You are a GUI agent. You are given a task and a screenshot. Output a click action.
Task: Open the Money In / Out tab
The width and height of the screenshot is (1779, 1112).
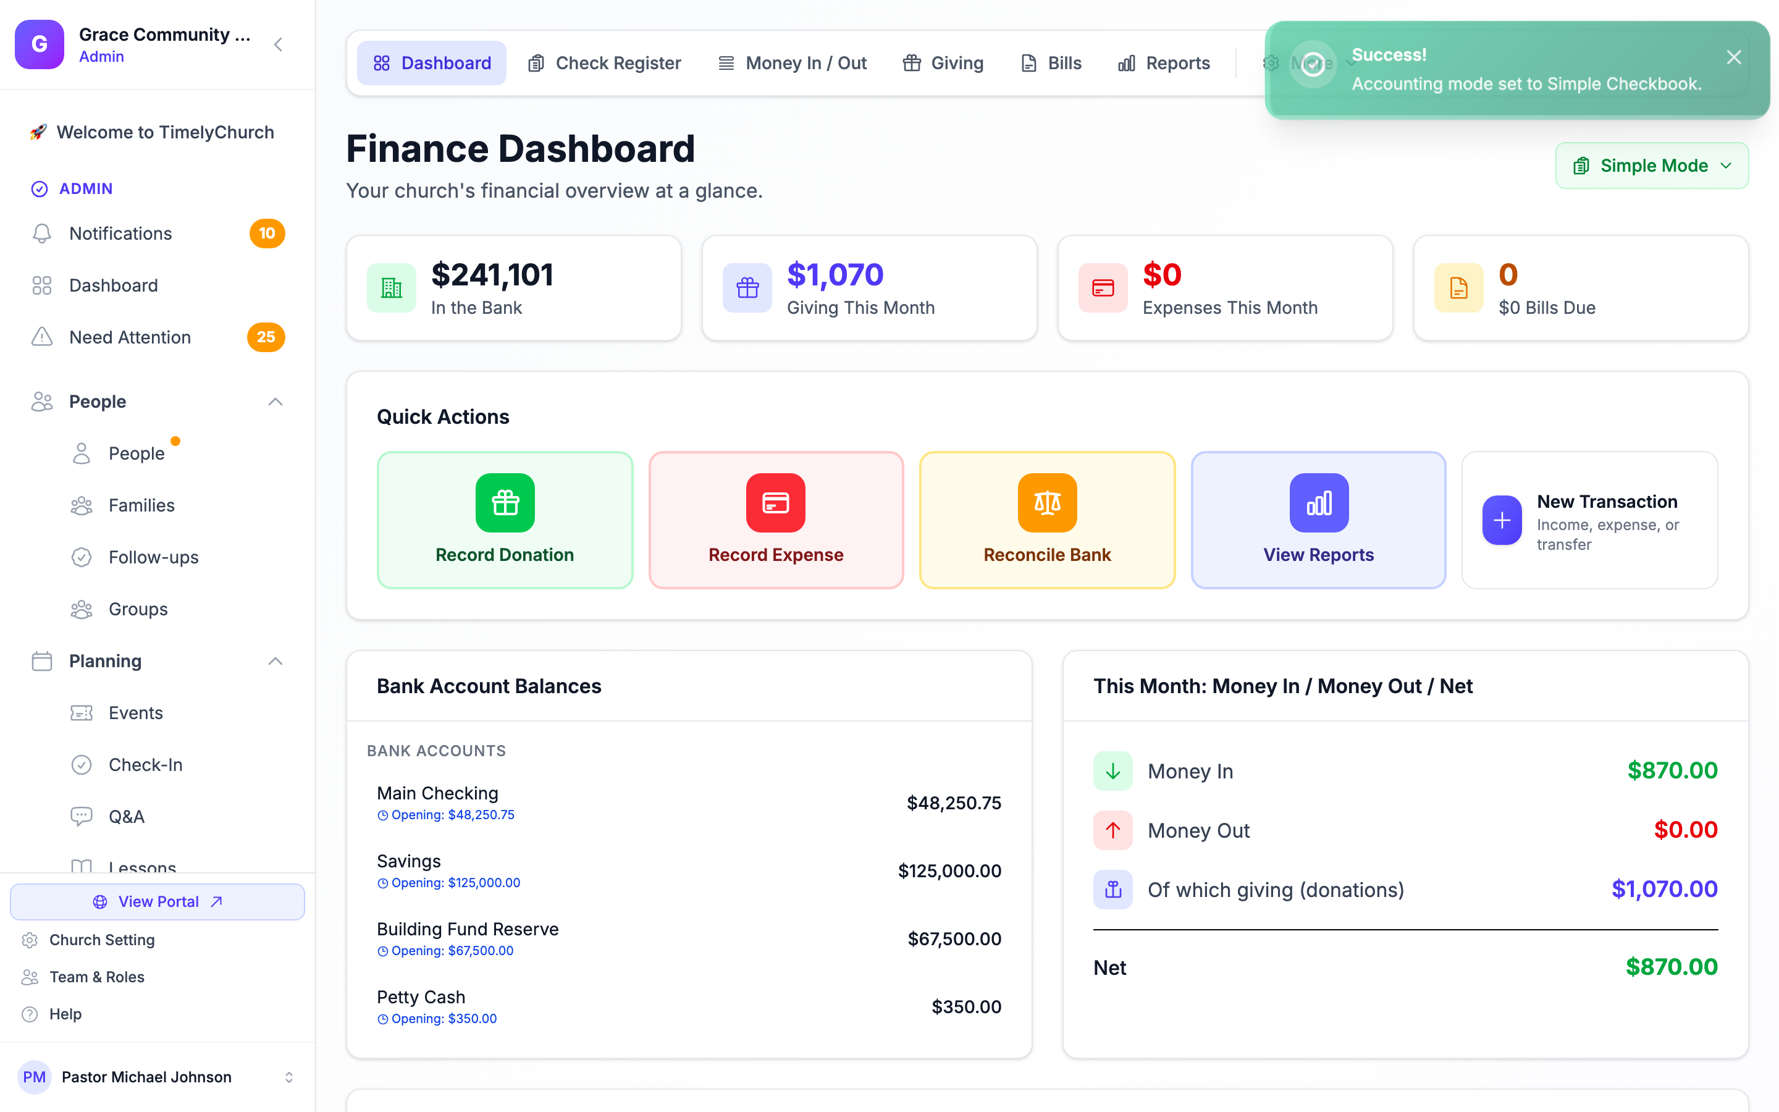pos(792,63)
